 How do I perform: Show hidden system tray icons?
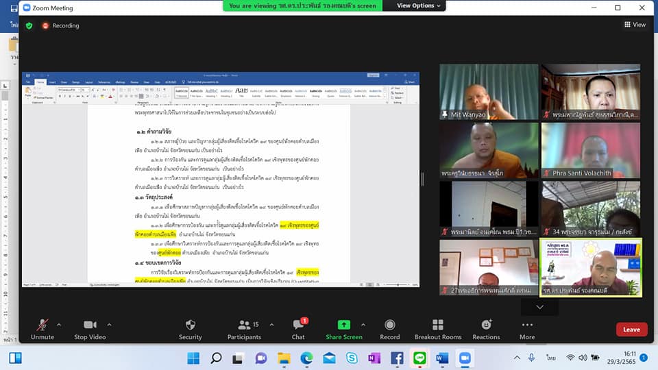click(517, 358)
